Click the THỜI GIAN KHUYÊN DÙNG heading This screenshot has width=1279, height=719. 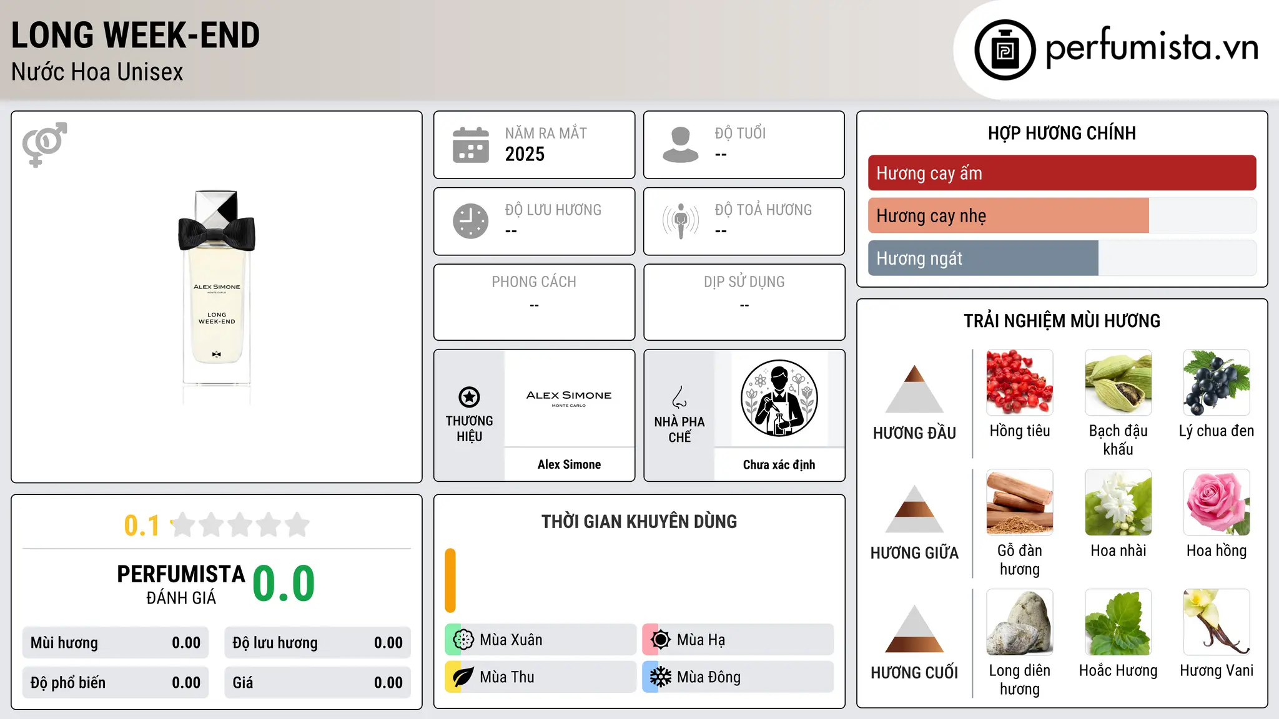(x=639, y=521)
